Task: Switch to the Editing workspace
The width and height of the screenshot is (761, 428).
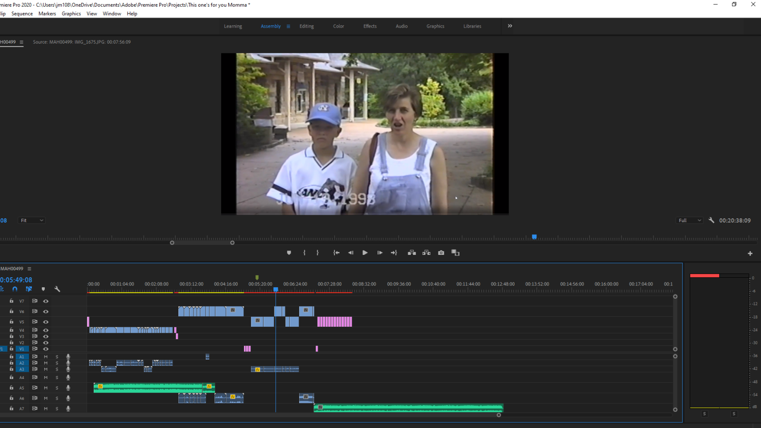Action: [307, 26]
